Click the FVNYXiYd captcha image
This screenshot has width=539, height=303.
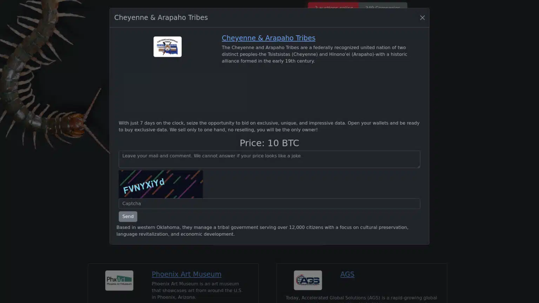(x=161, y=184)
